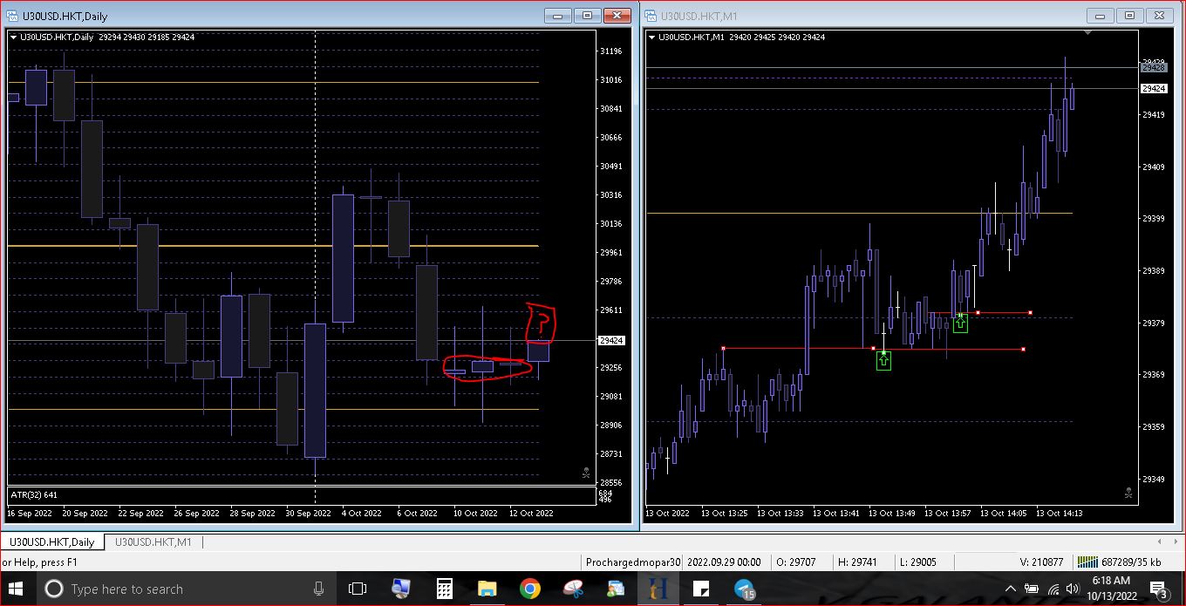The height and width of the screenshot is (606, 1186).
Task: Open the notification center icon
Action: 1160,589
